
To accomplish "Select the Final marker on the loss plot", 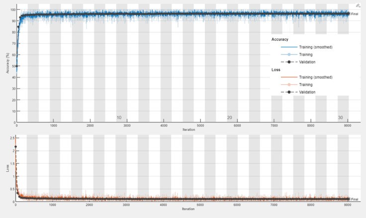I will click(x=349, y=199).
